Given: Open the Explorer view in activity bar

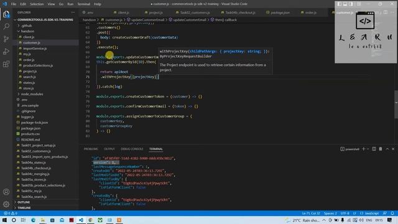Looking at the screenshot, I should click(x=6, y=14).
